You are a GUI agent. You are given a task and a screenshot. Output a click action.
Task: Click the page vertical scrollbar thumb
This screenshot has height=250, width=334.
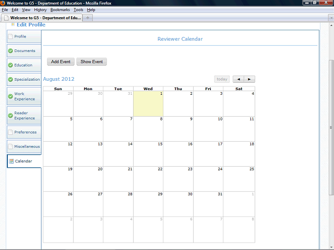tap(331, 128)
